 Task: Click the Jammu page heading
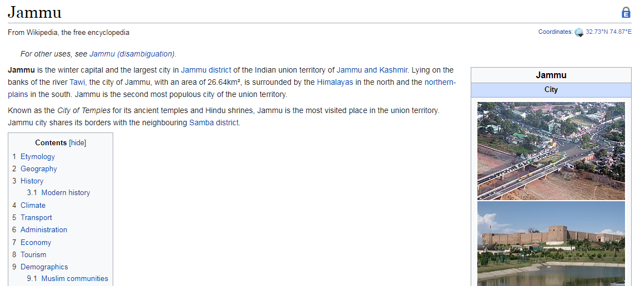(x=35, y=12)
